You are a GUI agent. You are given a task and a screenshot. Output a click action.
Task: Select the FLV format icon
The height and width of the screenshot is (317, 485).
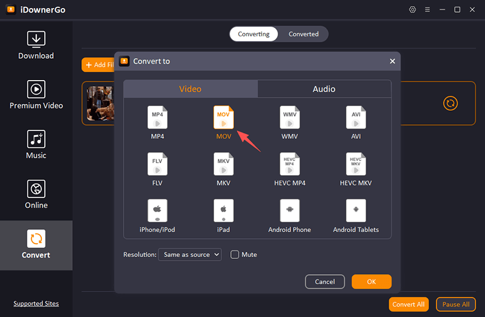pyautogui.click(x=157, y=164)
